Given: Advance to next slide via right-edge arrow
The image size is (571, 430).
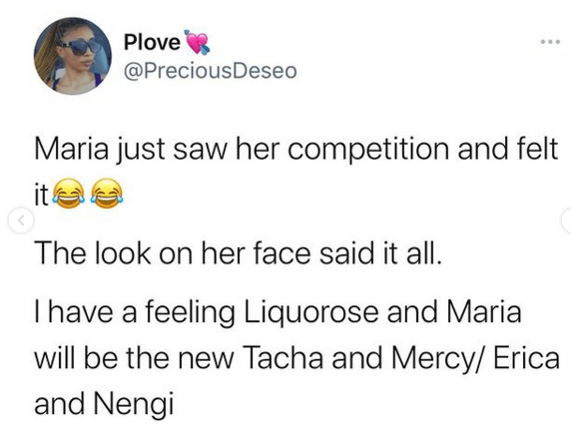Looking at the screenshot, I should click(567, 220).
